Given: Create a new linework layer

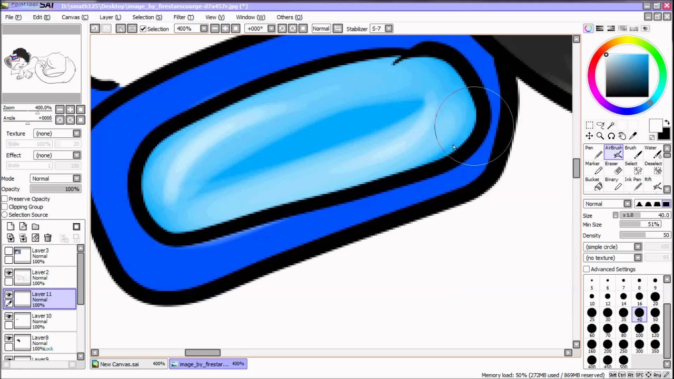Looking at the screenshot, I should pyautogui.click(x=23, y=226).
